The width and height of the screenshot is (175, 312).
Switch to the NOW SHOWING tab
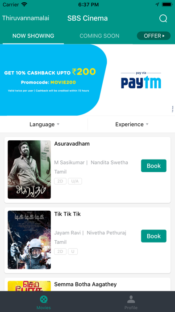pyautogui.click(x=33, y=36)
